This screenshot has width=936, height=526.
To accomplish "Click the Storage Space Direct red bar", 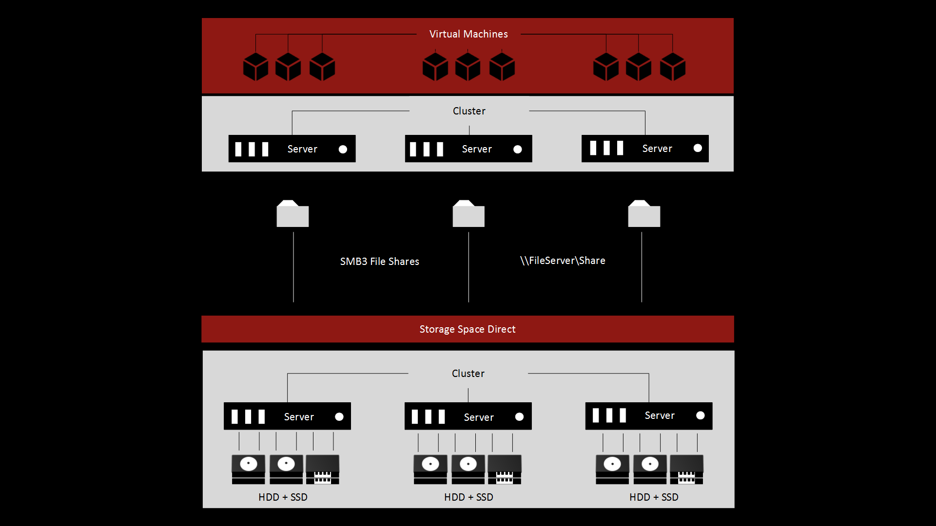I will 468,329.
